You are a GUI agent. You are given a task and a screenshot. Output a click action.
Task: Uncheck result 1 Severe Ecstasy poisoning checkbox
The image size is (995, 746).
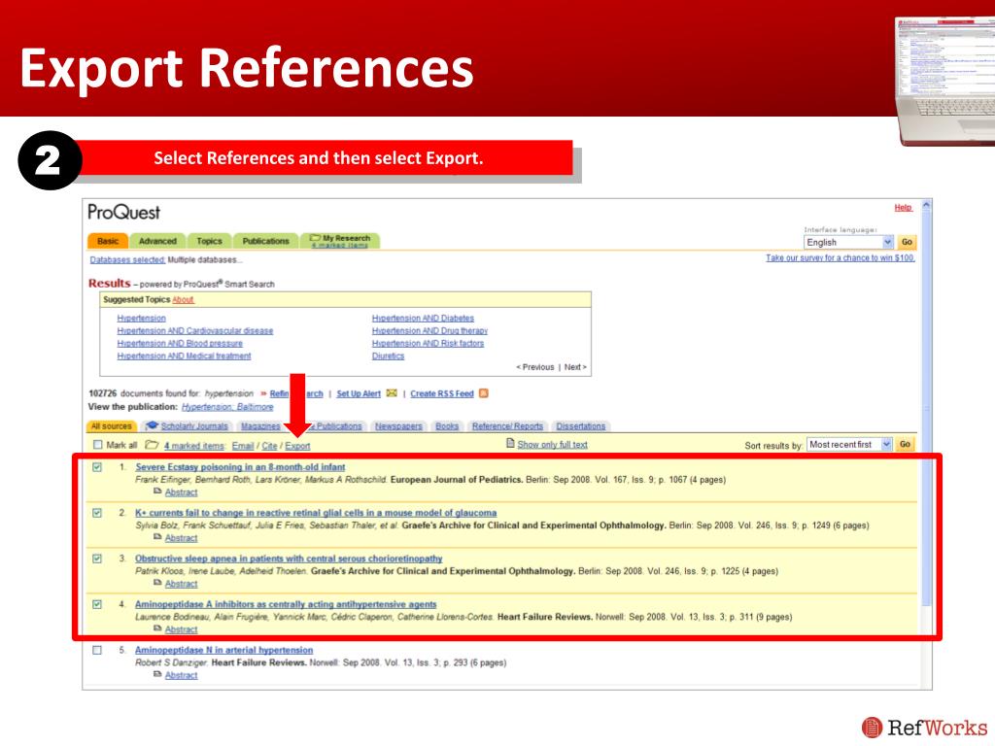pyautogui.click(x=97, y=467)
